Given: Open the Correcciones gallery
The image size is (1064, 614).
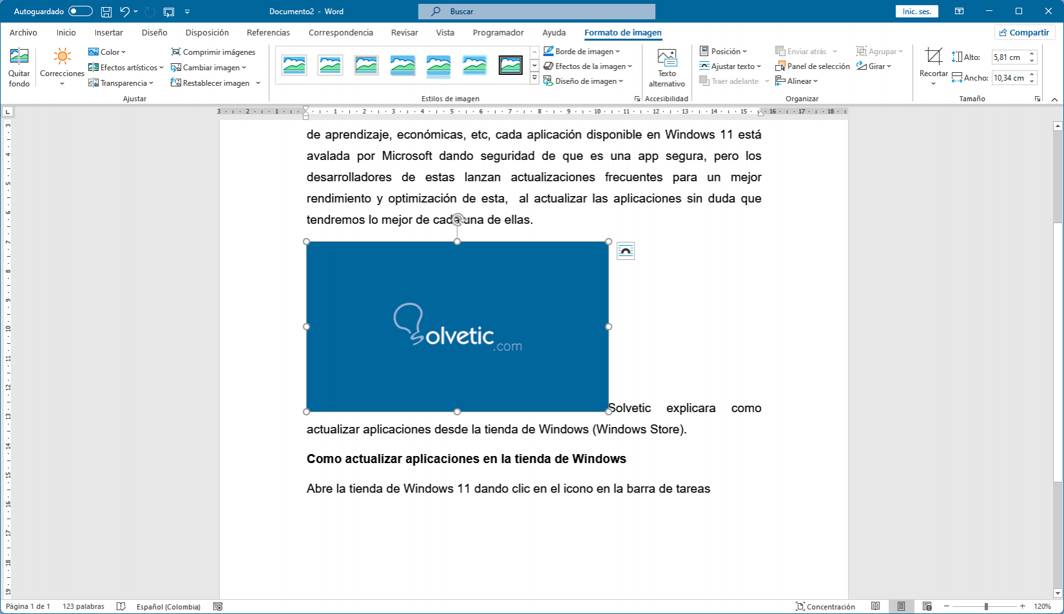Looking at the screenshot, I should click(x=62, y=68).
